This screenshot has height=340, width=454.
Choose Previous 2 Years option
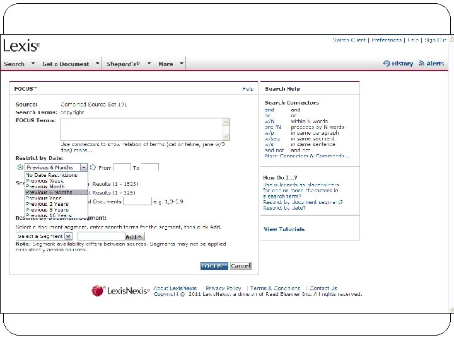[56, 204]
